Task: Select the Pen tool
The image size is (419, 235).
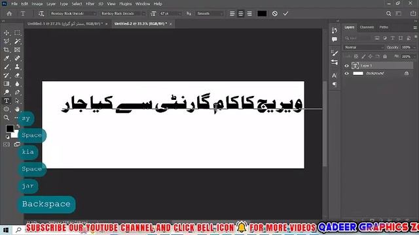Action: coord(18,93)
